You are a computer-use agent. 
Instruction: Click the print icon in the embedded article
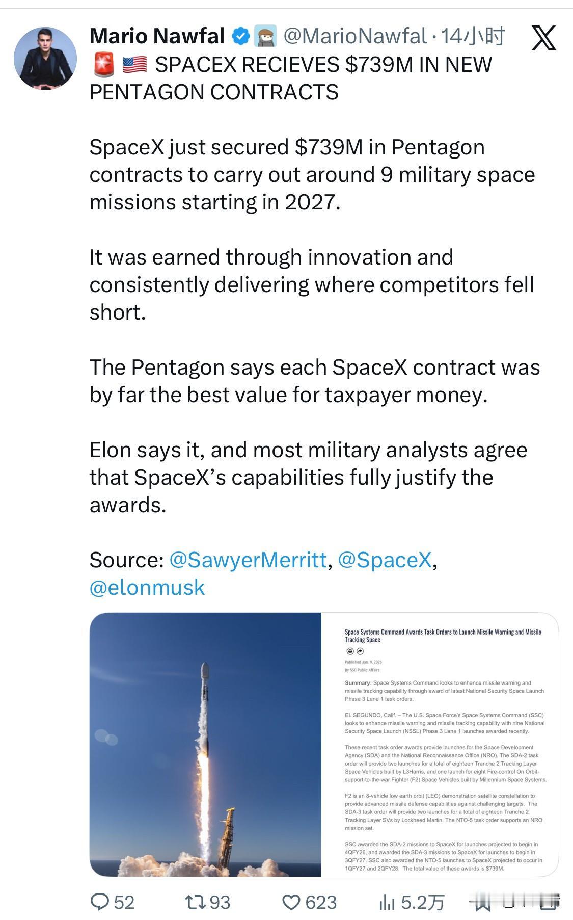pyautogui.click(x=350, y=652)
